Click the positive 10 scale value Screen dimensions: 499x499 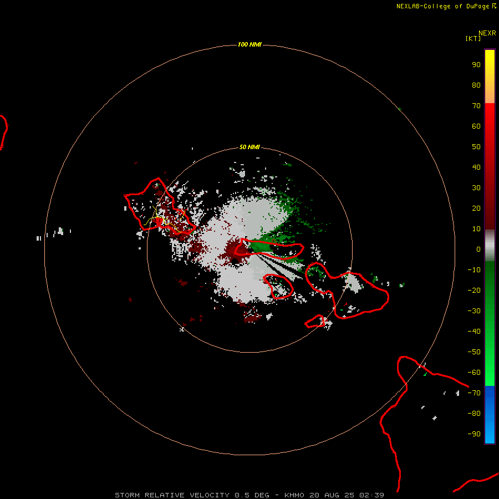click(x=476, y=229)
